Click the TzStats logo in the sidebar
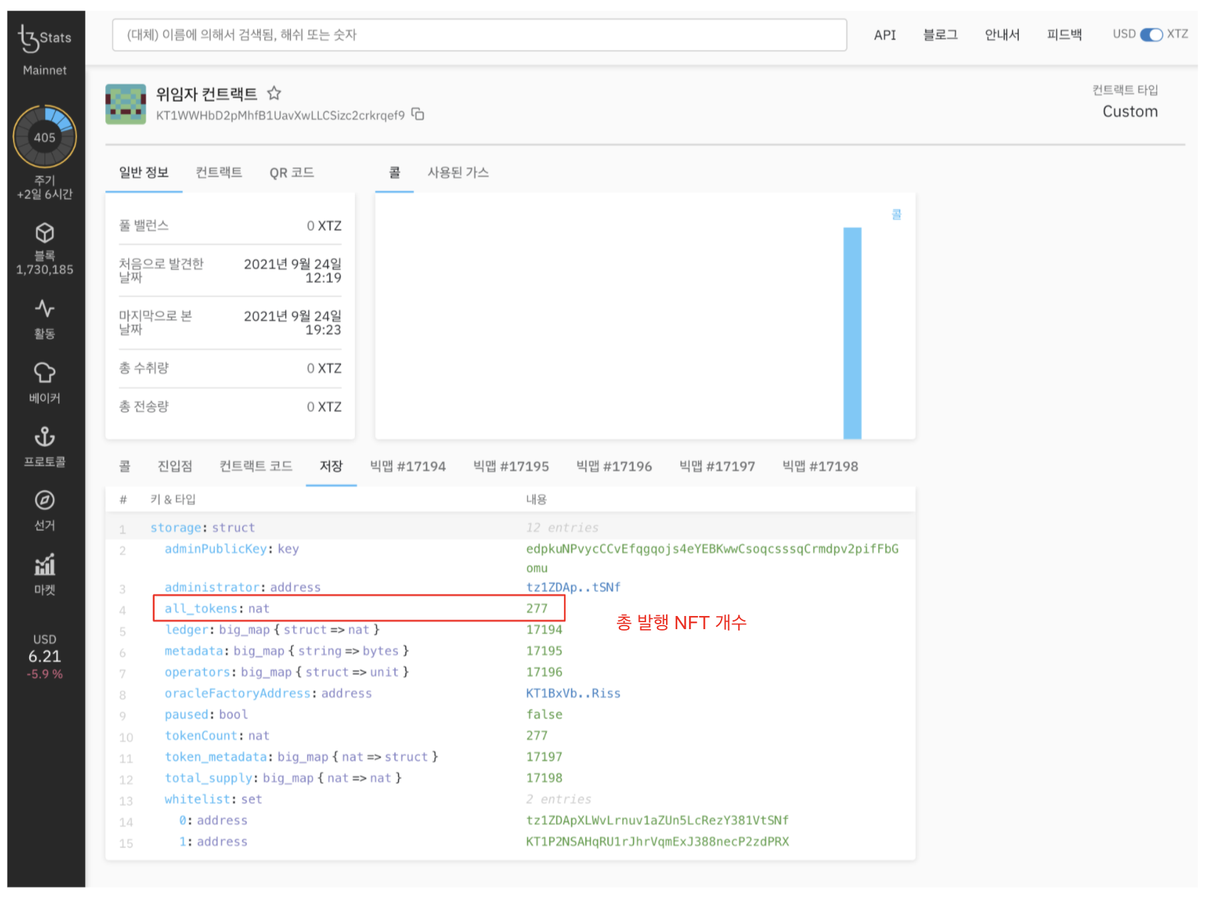 [45, 38]
